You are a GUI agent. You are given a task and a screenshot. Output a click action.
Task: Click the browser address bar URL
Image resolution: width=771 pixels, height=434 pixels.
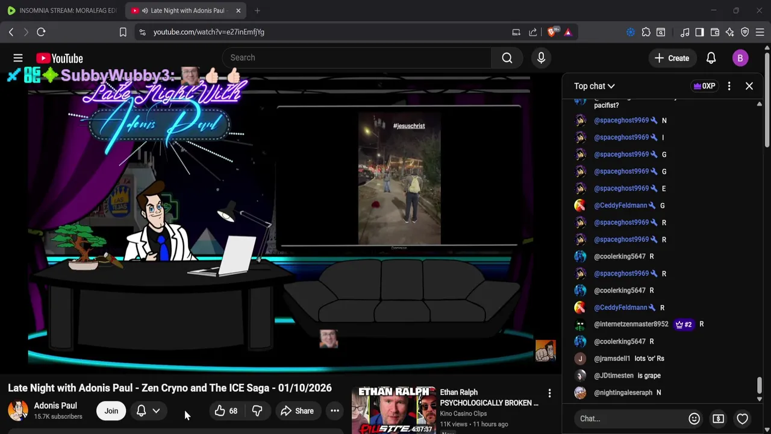pyautogui.click(x=208, y=32)
